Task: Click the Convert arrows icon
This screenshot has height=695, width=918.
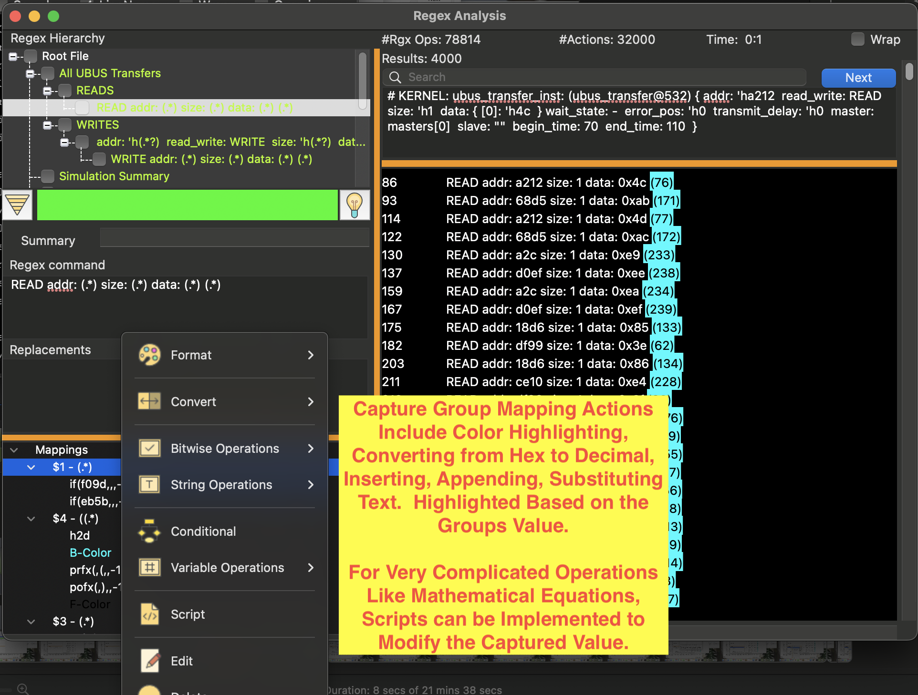Action: (149, 401)
